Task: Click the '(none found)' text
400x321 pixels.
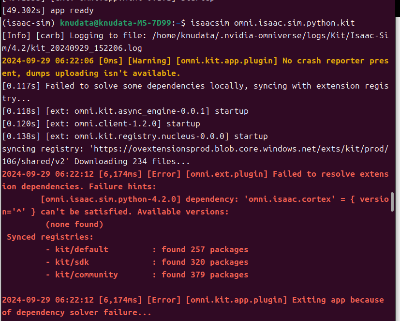Action: pyautogui.click(x=74, y=225)
